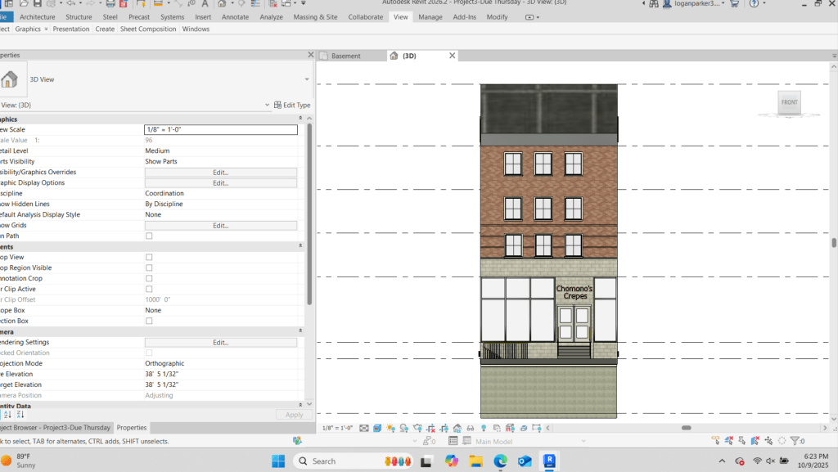Click Reveal Hidden Elements lightbulb icon

pyautogui.click(x=483, y=428)
